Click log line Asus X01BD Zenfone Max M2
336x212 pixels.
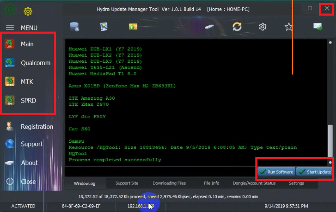(x=122, y=86)
